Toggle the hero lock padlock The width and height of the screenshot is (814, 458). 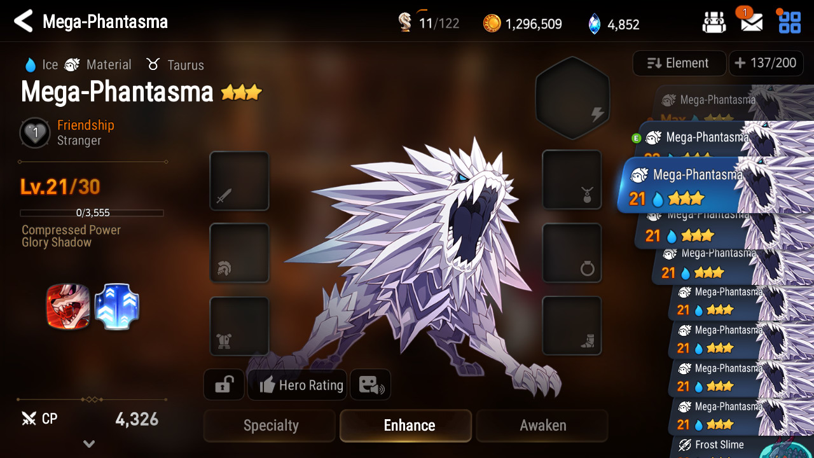coord(224,385)
